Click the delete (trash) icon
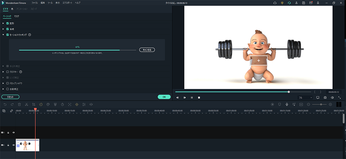 19,104
